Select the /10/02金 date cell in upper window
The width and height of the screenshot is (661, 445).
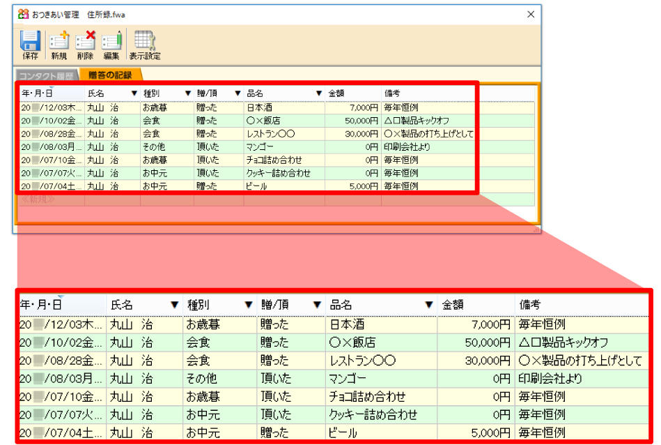(x=52, y=121)
